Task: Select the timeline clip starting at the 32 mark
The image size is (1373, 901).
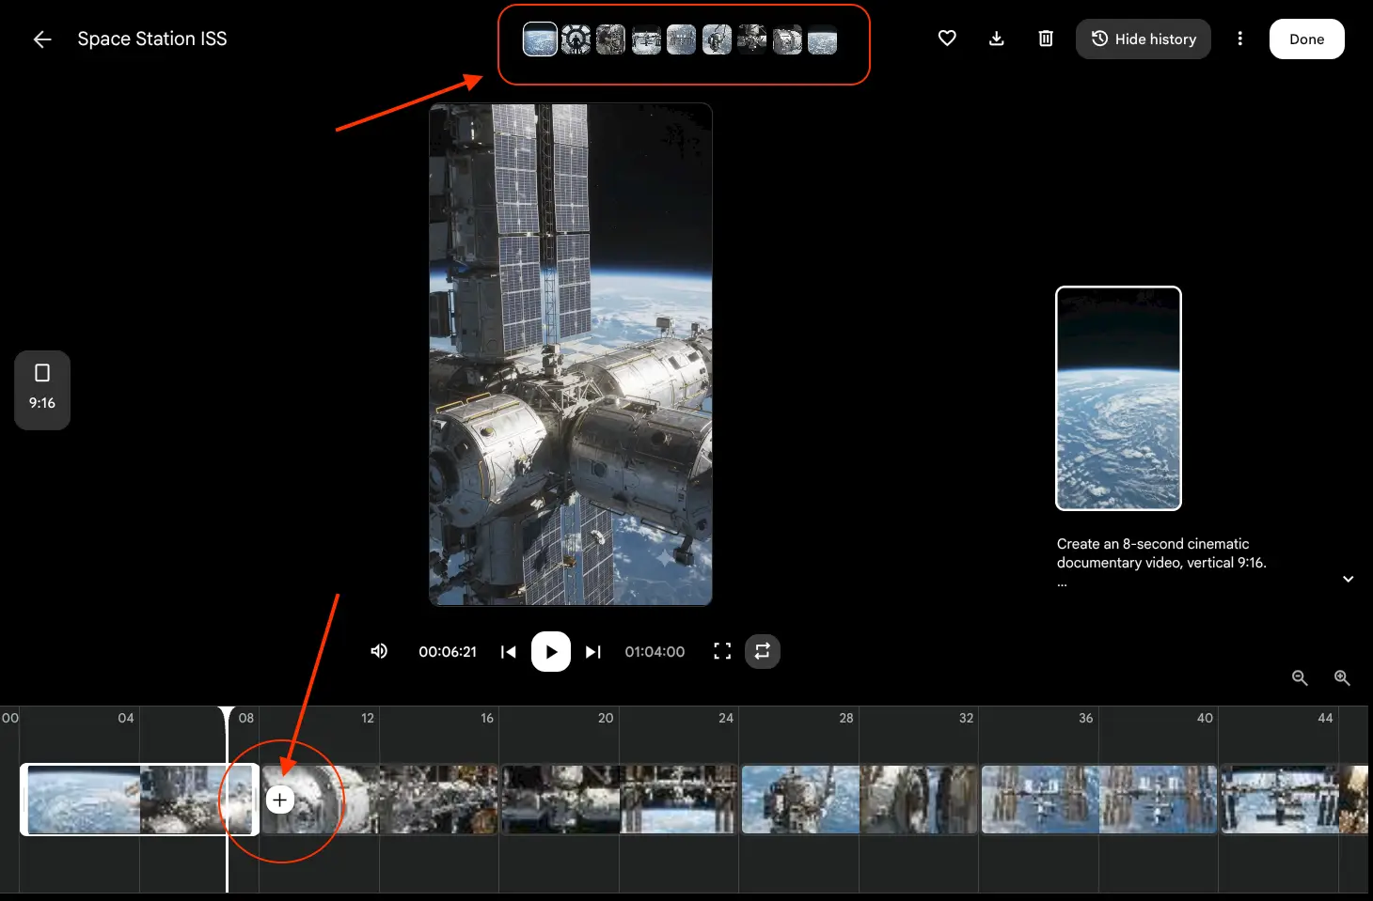Action: pyautogui.click(x=1099, y=800)
